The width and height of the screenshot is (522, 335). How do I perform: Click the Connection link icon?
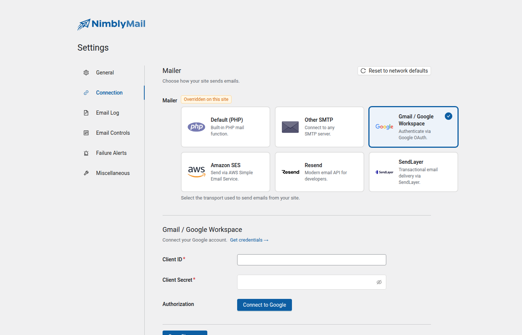point(86,93)
